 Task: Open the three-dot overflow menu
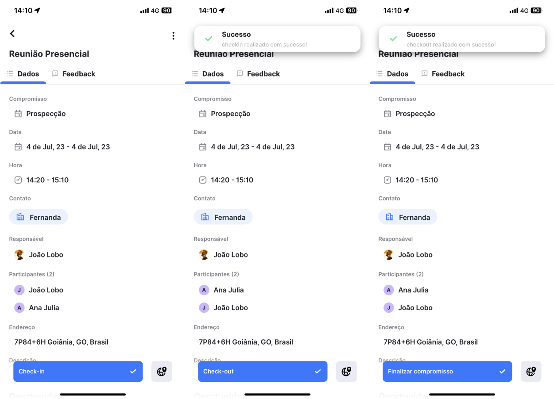173,36
